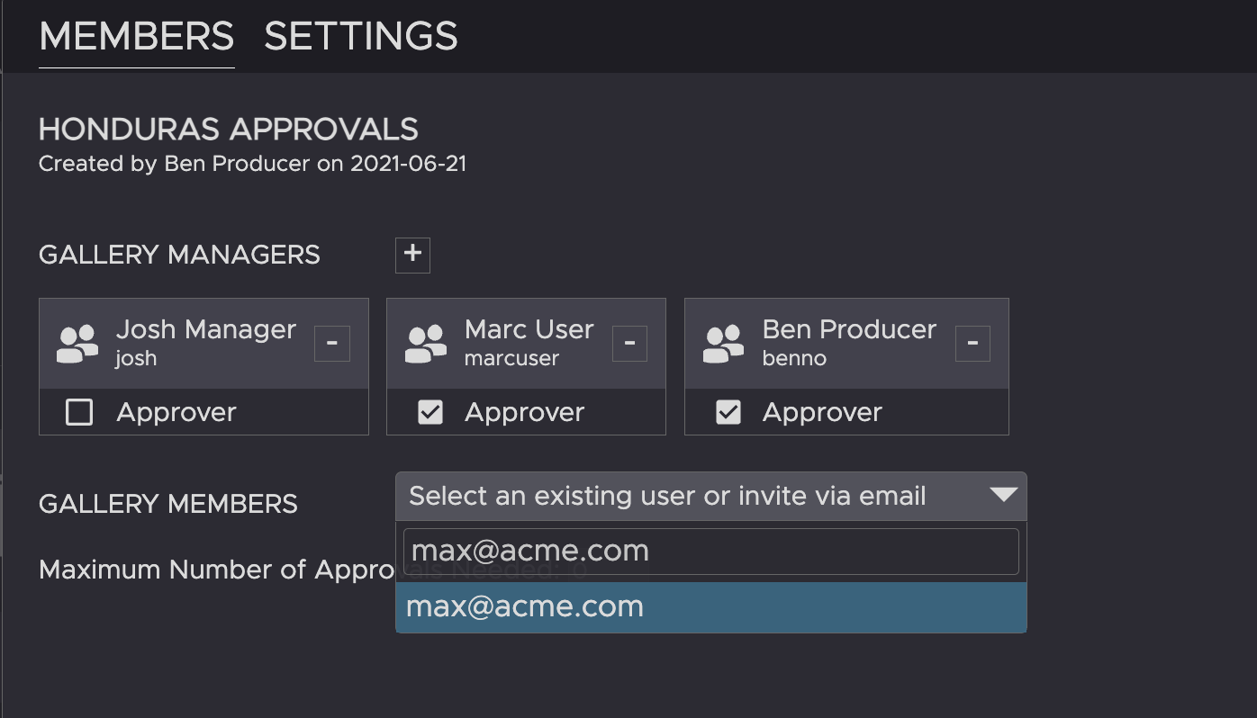Click the Ben Producer name on the card

coord(849,330)
